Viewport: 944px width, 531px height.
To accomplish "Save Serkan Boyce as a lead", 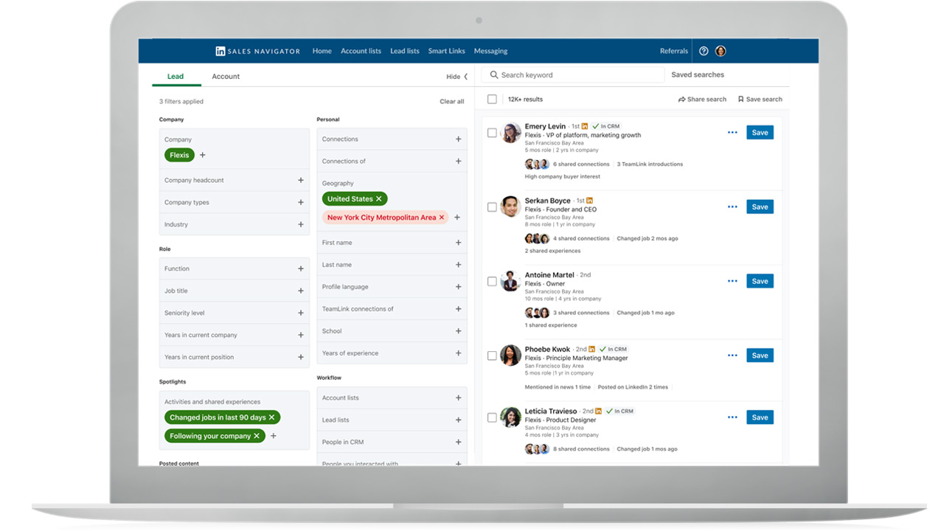I will coord(760,207).
